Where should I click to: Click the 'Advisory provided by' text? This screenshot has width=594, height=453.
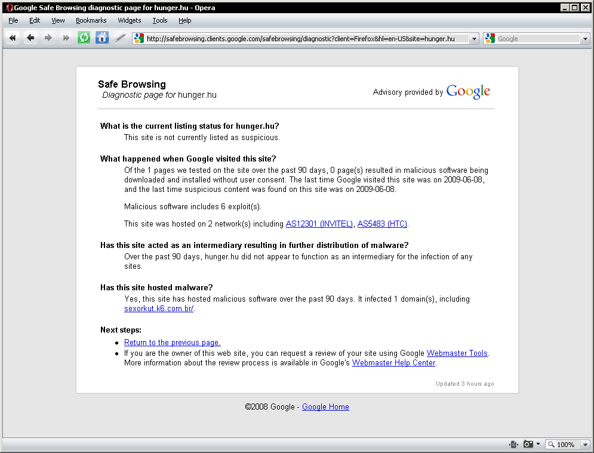(408, 92)
